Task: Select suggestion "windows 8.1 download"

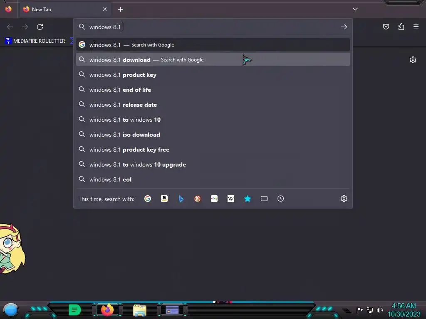Action: click(x=213, y=60)
